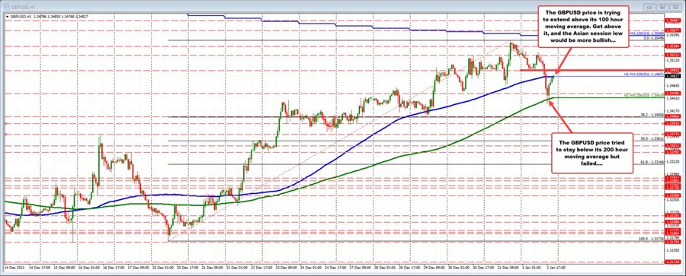This screenshot has width=686, height=276.
Task: Click the red price tag 1.34925
Action: click(672, 70)
